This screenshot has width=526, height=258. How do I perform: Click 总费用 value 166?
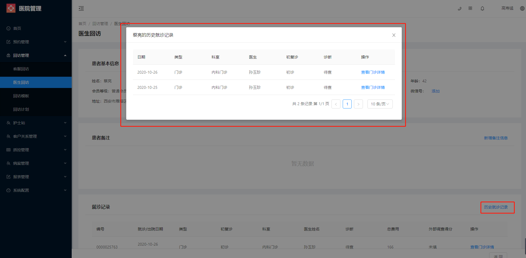(390, 247)
